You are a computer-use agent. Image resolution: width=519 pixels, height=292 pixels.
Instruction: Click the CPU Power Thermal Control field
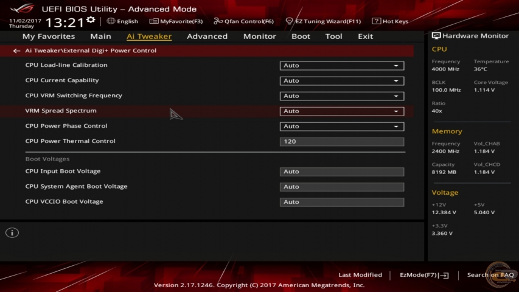341,142
